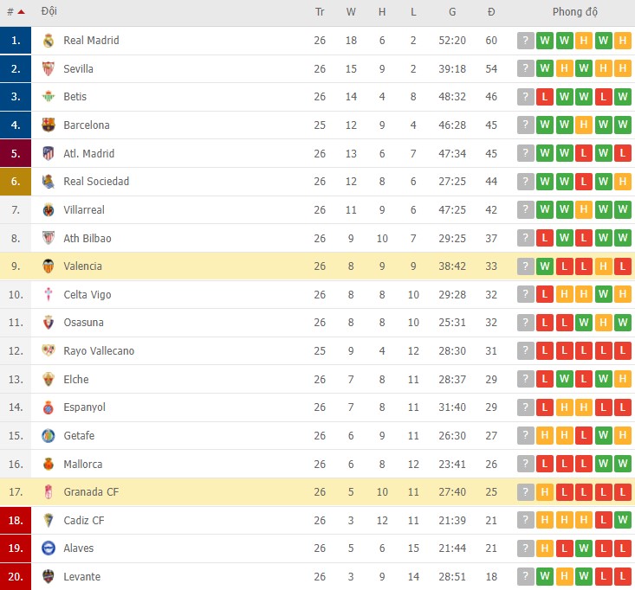Click the Getafe club crest
This screenshot has width=635, height=590.
pyautogui.click(x=49, y=436)
